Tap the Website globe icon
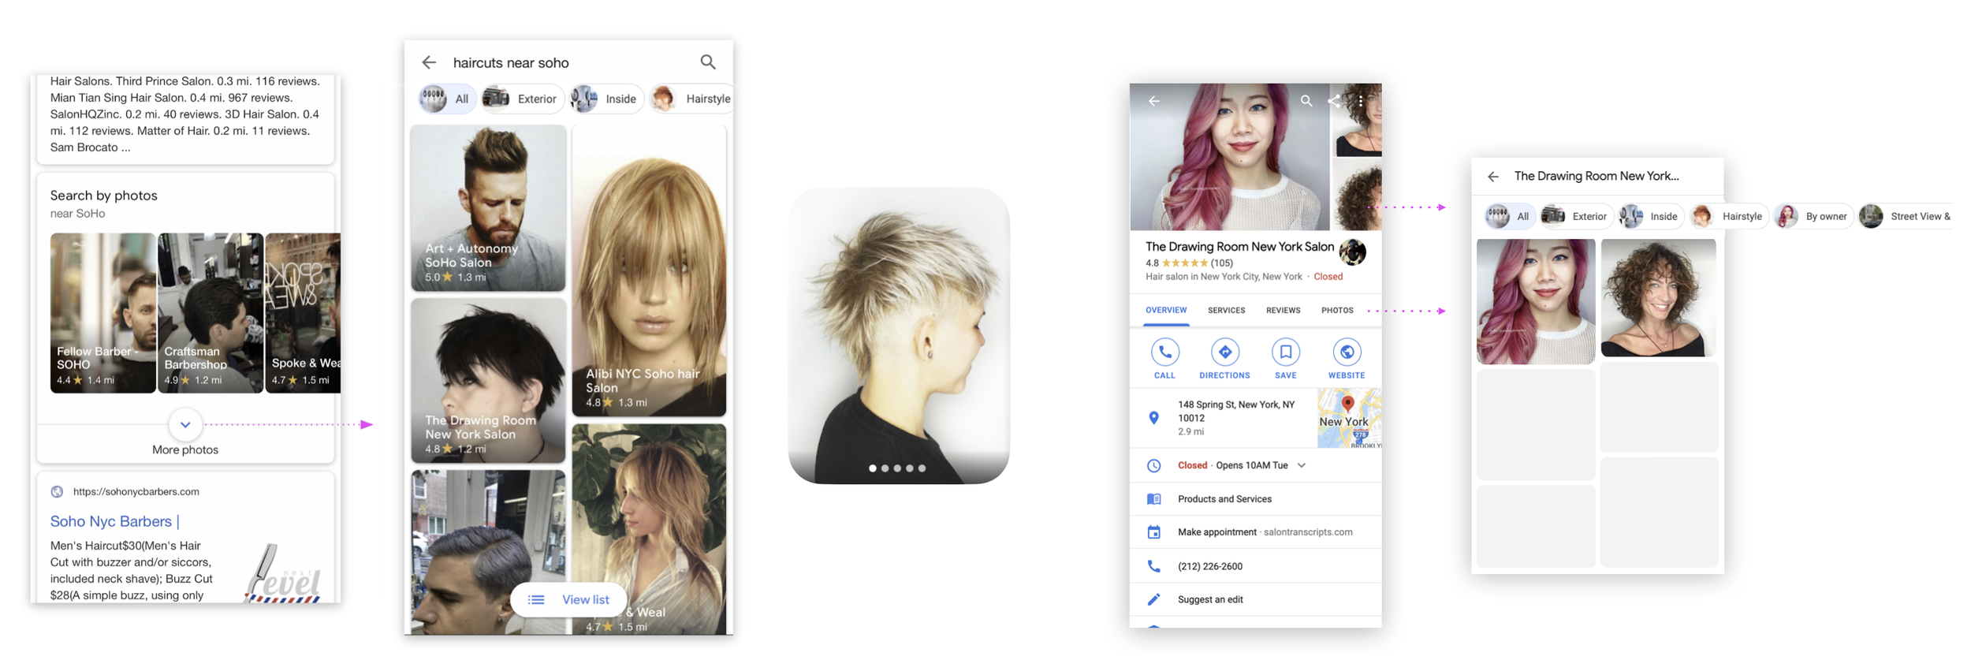 (1347, 352)
